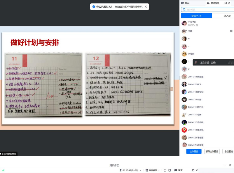Dismiss the 60-minute limit notification

click(146, 7)
